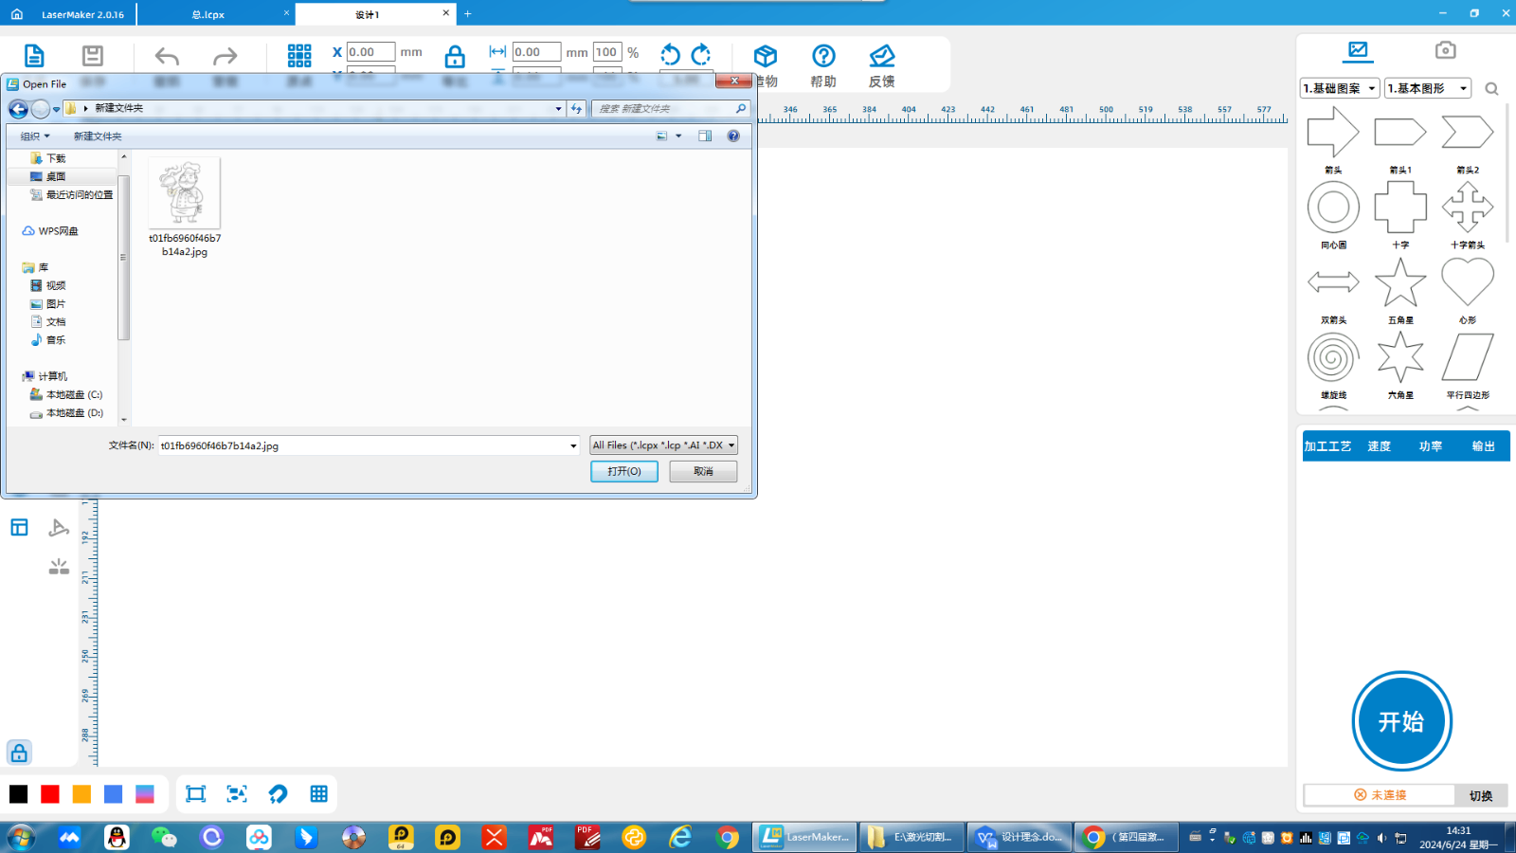Toggle the grid display icon
The height and width of the screenshot is (853, 1516).
[318, 794]
